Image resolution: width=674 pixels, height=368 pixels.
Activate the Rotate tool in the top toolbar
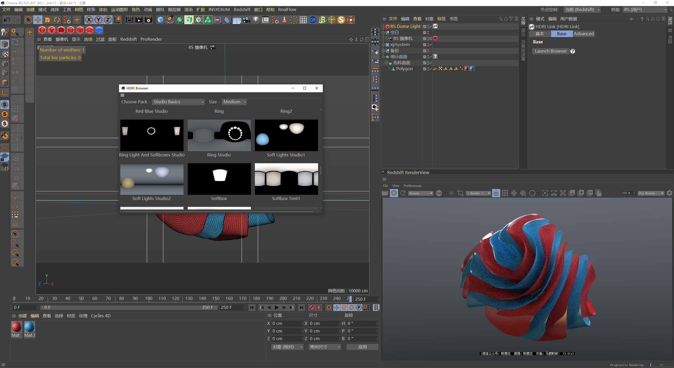[57, 20]
